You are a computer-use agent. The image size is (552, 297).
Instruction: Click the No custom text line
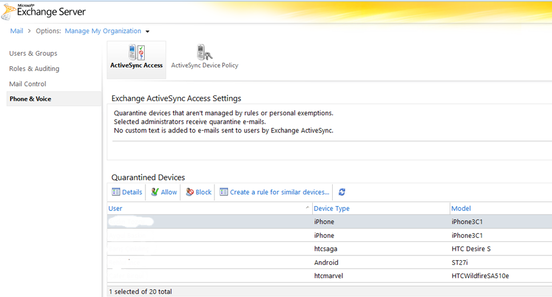coord(223,131)
